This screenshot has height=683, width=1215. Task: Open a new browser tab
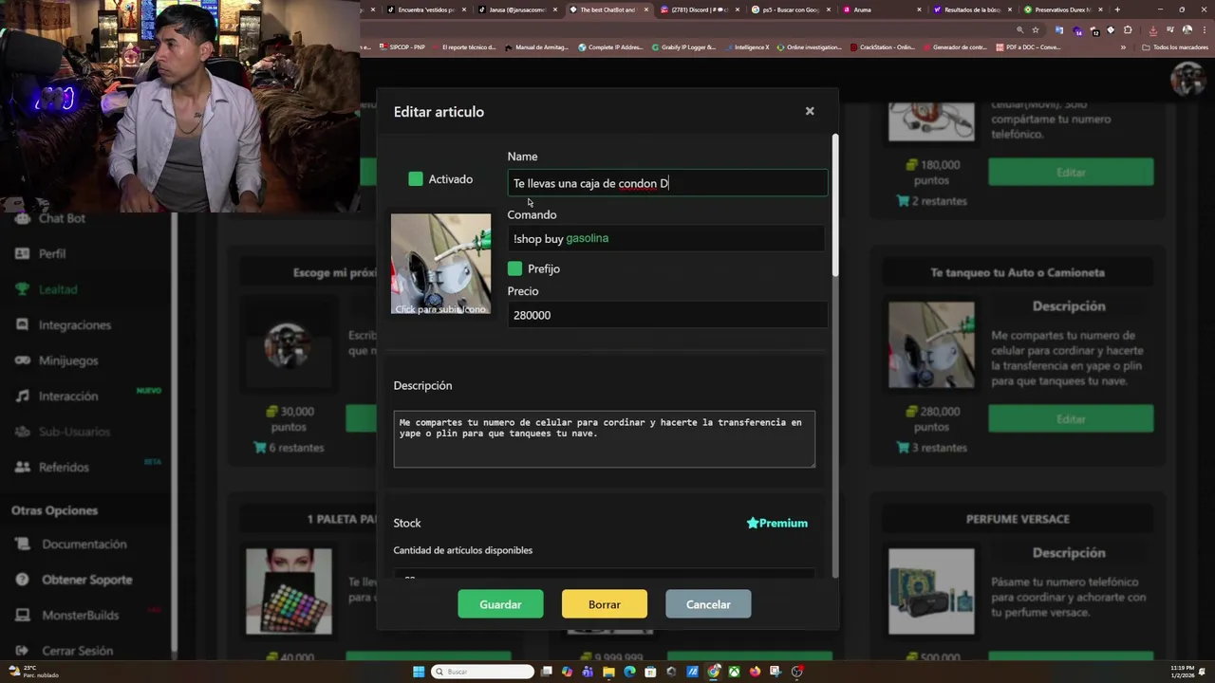(1117, 9)
